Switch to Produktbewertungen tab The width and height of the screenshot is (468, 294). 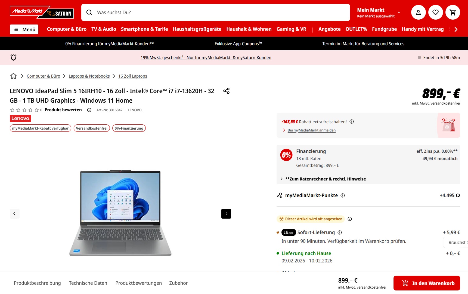pos(139,283)
